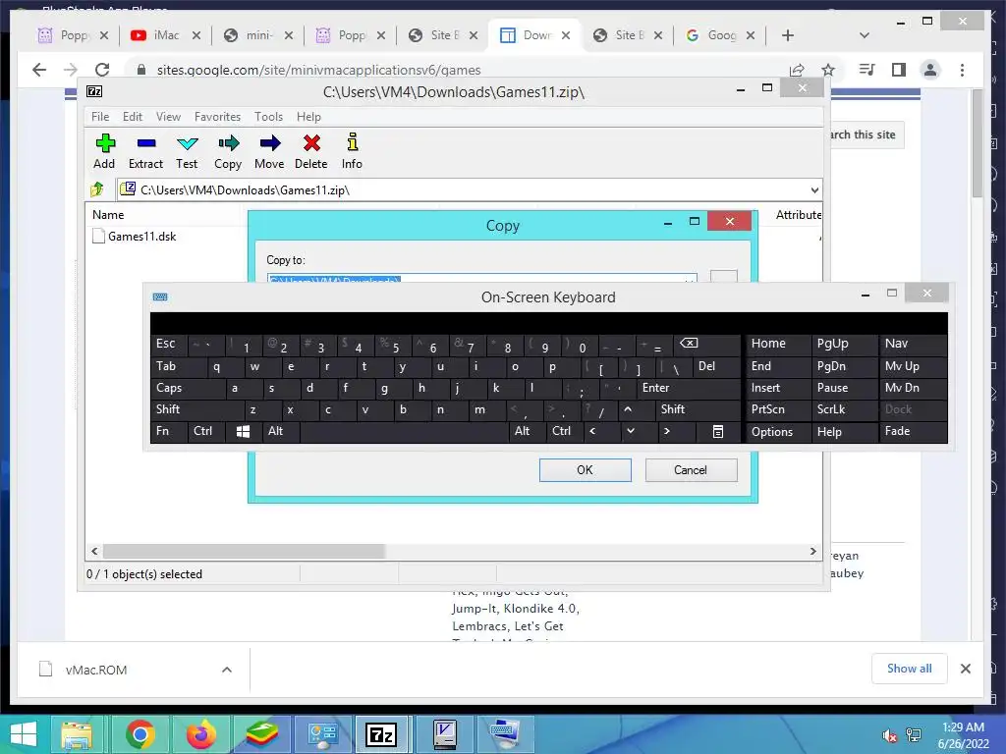Click Options on On-Screen Keyboard

(x=777, y=432)
